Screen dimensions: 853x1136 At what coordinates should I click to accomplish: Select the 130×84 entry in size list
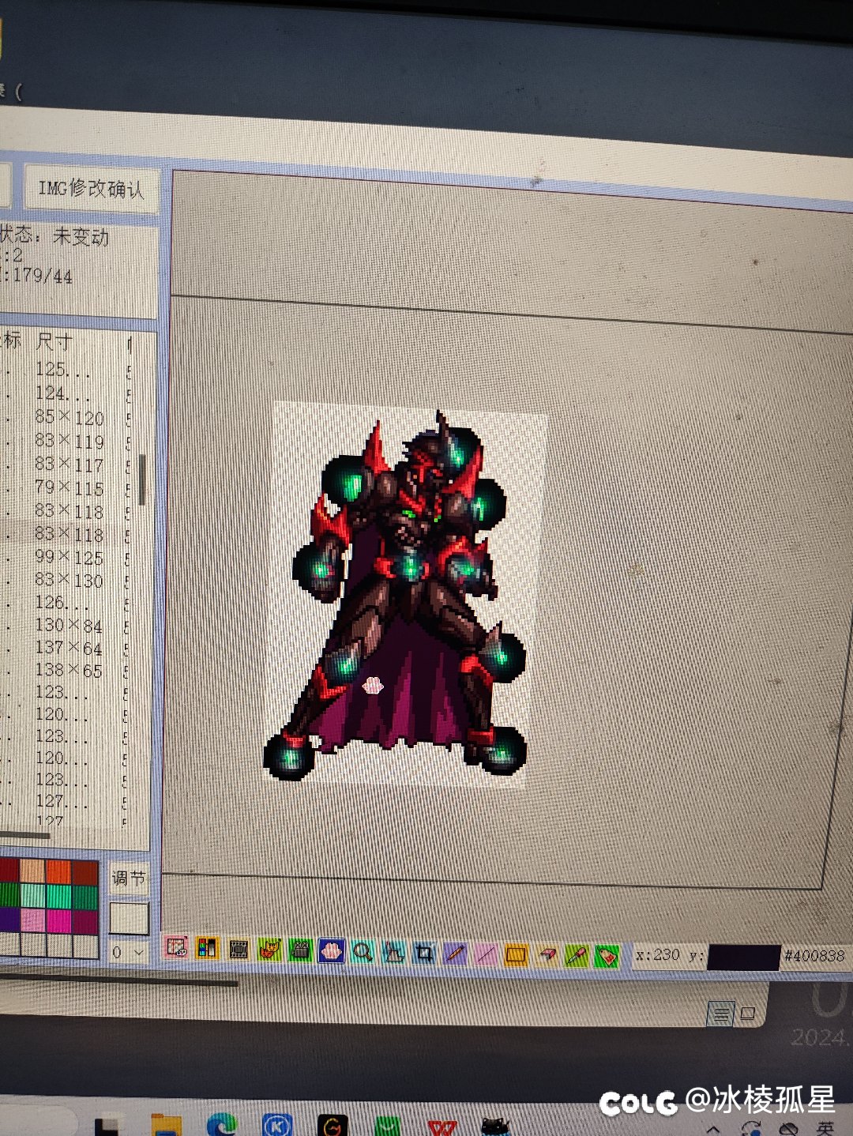point(69,626)
